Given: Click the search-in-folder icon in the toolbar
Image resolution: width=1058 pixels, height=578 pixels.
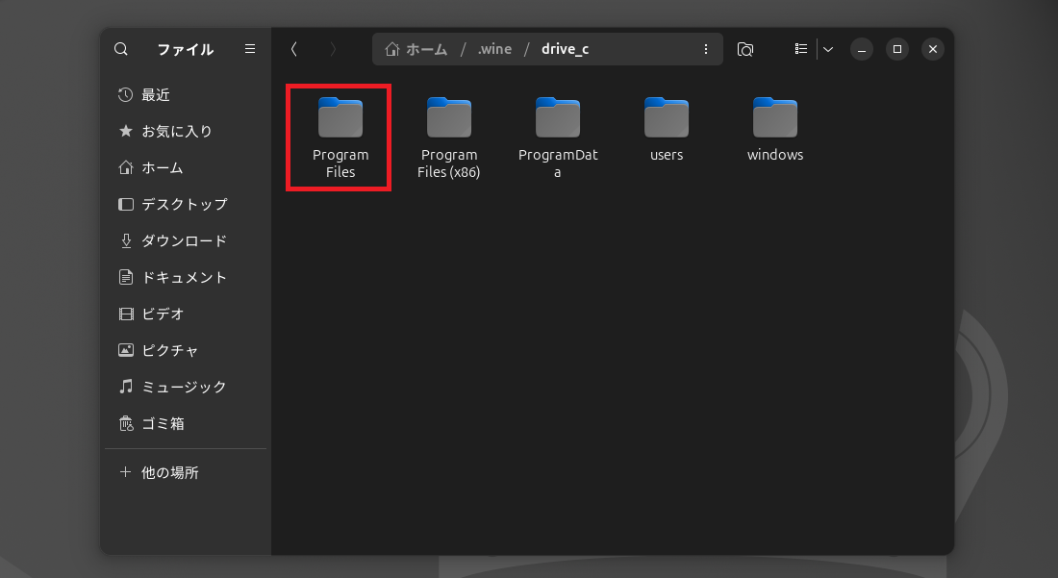Looking at the screenshot, I should click(744, 49).
